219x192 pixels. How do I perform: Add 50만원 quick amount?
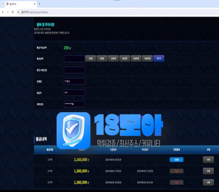(x=125, y=58)
